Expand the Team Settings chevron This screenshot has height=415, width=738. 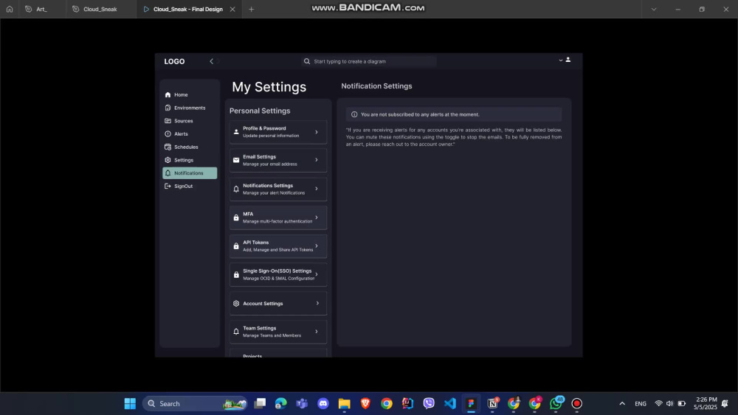pyautogui.click(x=317, y=332)
